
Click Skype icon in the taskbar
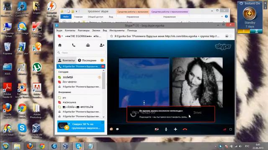78,146
